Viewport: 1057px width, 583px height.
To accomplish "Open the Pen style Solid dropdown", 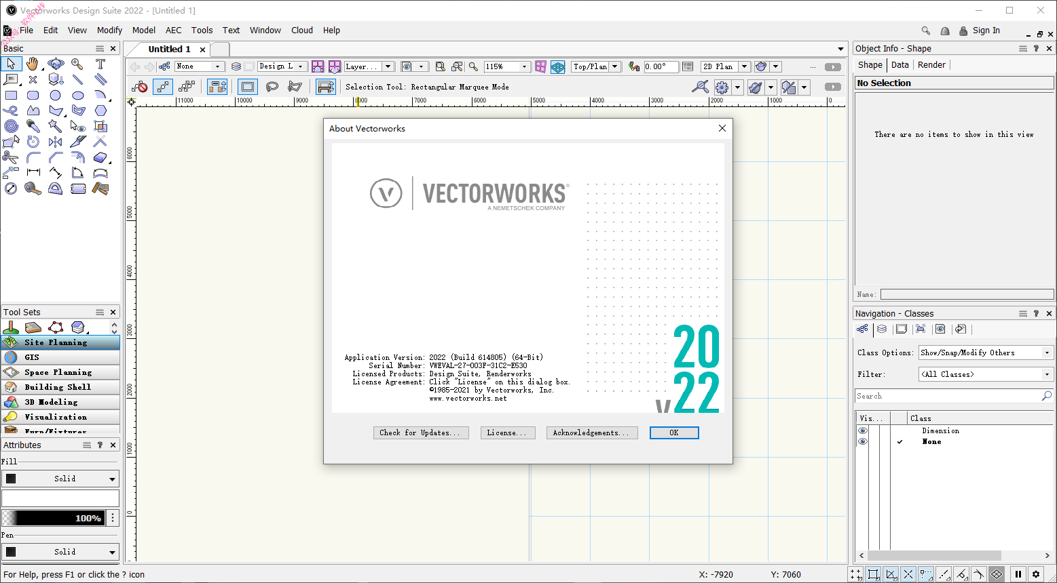I will pos(60,552).
